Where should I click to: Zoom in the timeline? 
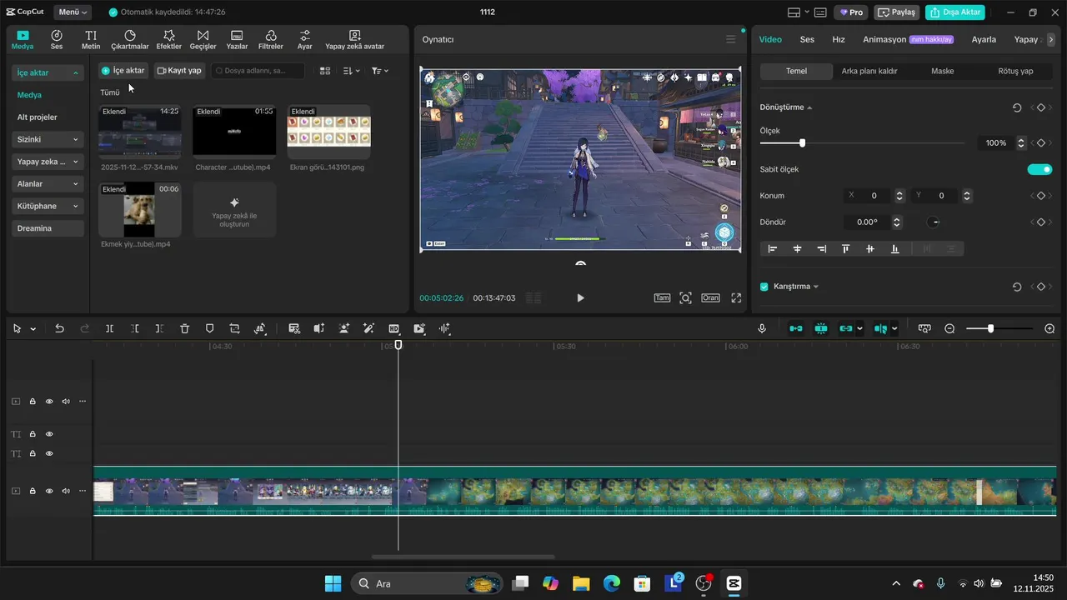(x=1049, y=329)
